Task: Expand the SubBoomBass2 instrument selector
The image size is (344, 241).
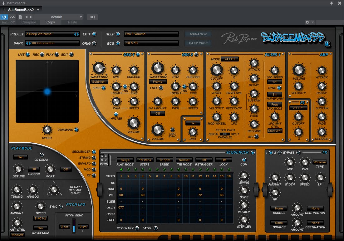Action: [x=38, y=10]
